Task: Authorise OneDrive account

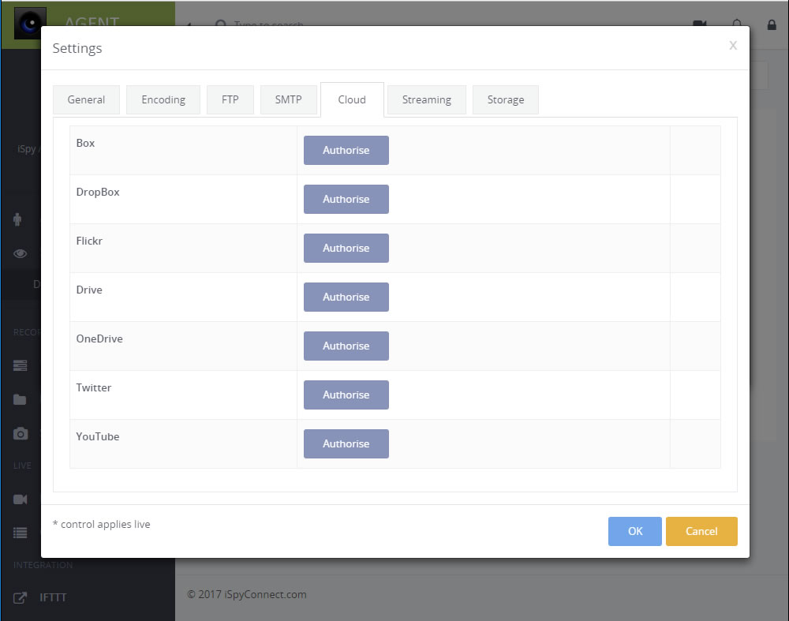Action: tap(346, 346)
